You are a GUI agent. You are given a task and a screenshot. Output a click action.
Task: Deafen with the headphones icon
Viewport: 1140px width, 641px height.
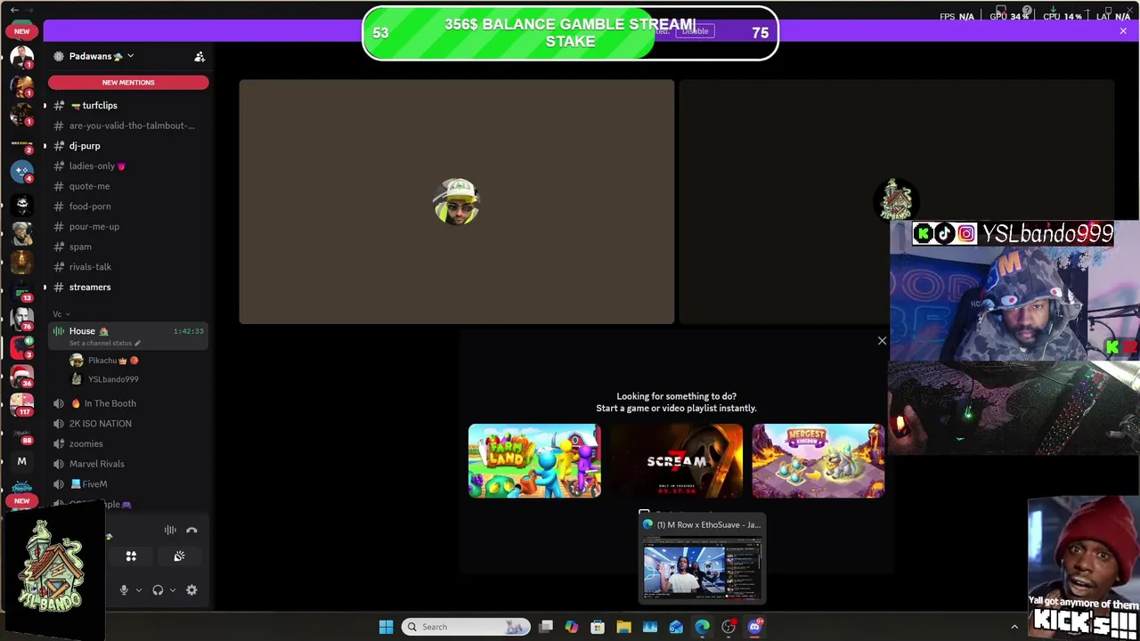click(158, 589)
